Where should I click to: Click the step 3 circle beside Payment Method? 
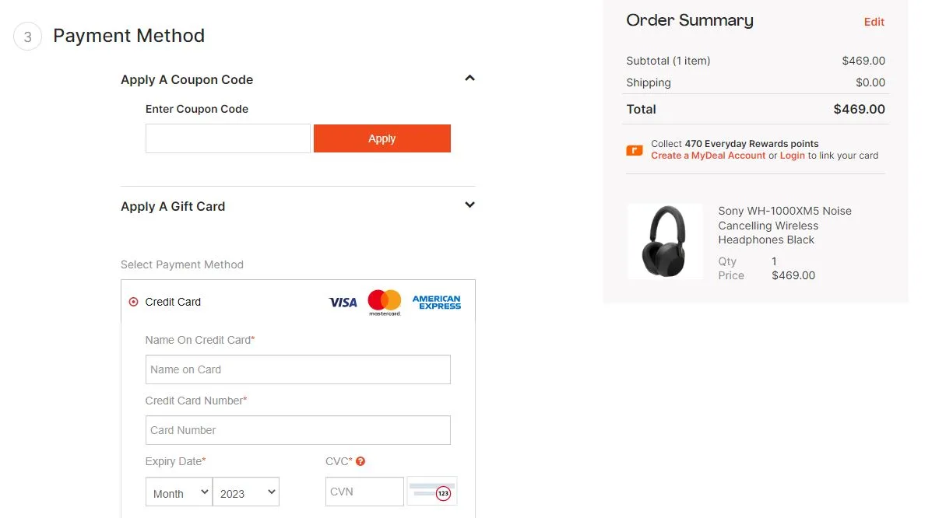coord(27,36)
